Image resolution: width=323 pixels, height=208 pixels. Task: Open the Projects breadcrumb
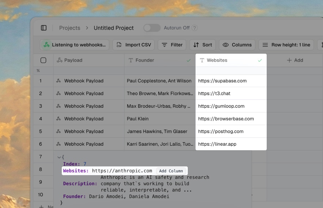70,28
